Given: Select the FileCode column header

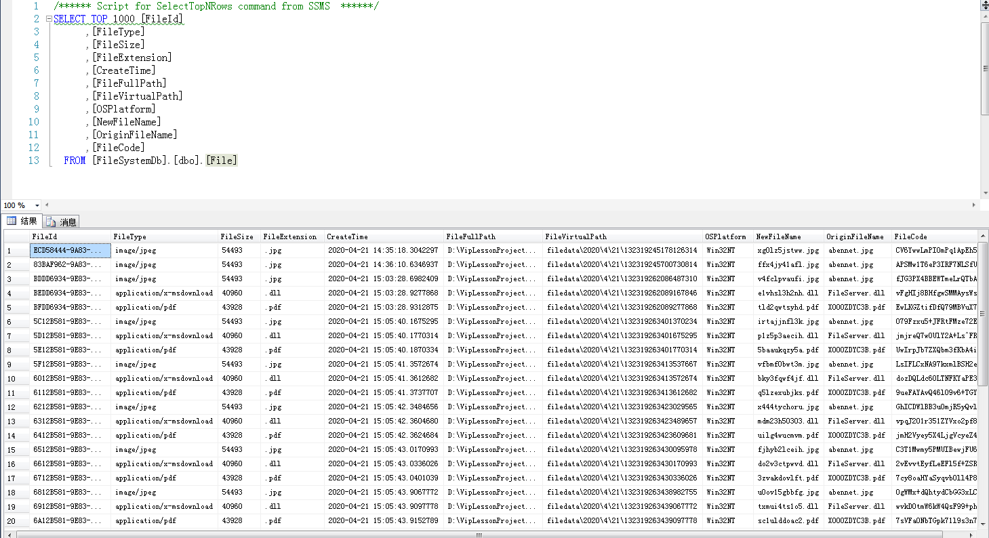Looking at the screenshot, I should (x=935, y=236).
